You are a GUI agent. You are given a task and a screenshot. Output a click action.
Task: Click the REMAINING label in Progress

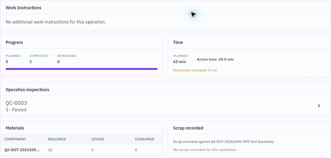(x=67, y=56)
